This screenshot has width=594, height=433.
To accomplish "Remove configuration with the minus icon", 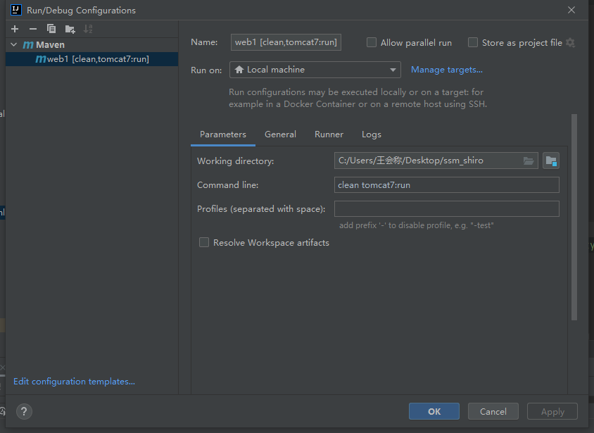I will [x=33, y=29].
